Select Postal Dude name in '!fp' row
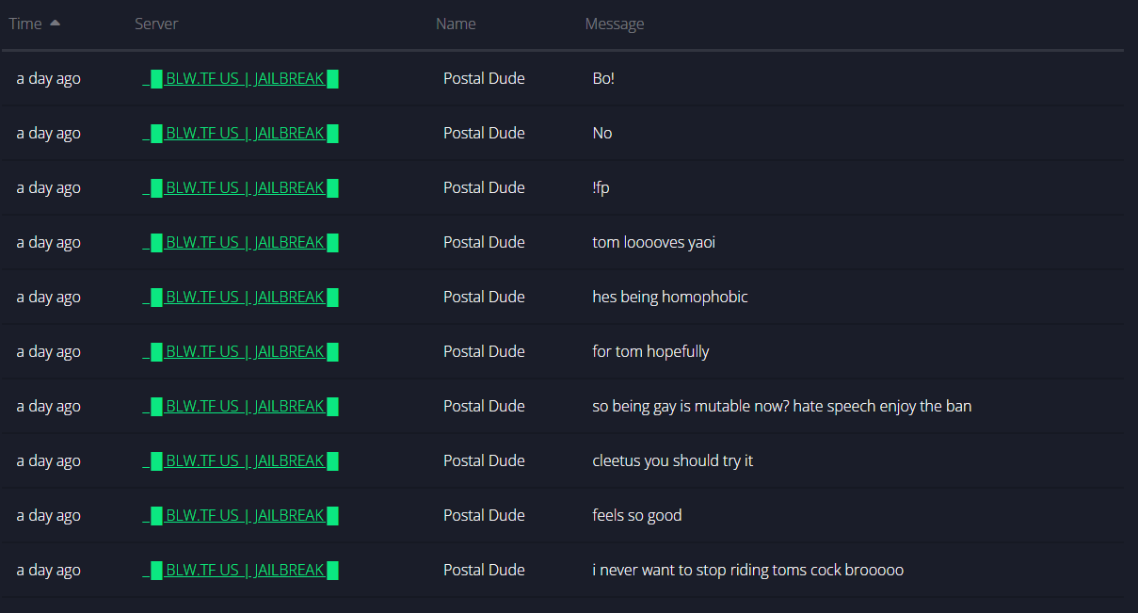This screenshot has width=1138, height=613. (484, 188)
